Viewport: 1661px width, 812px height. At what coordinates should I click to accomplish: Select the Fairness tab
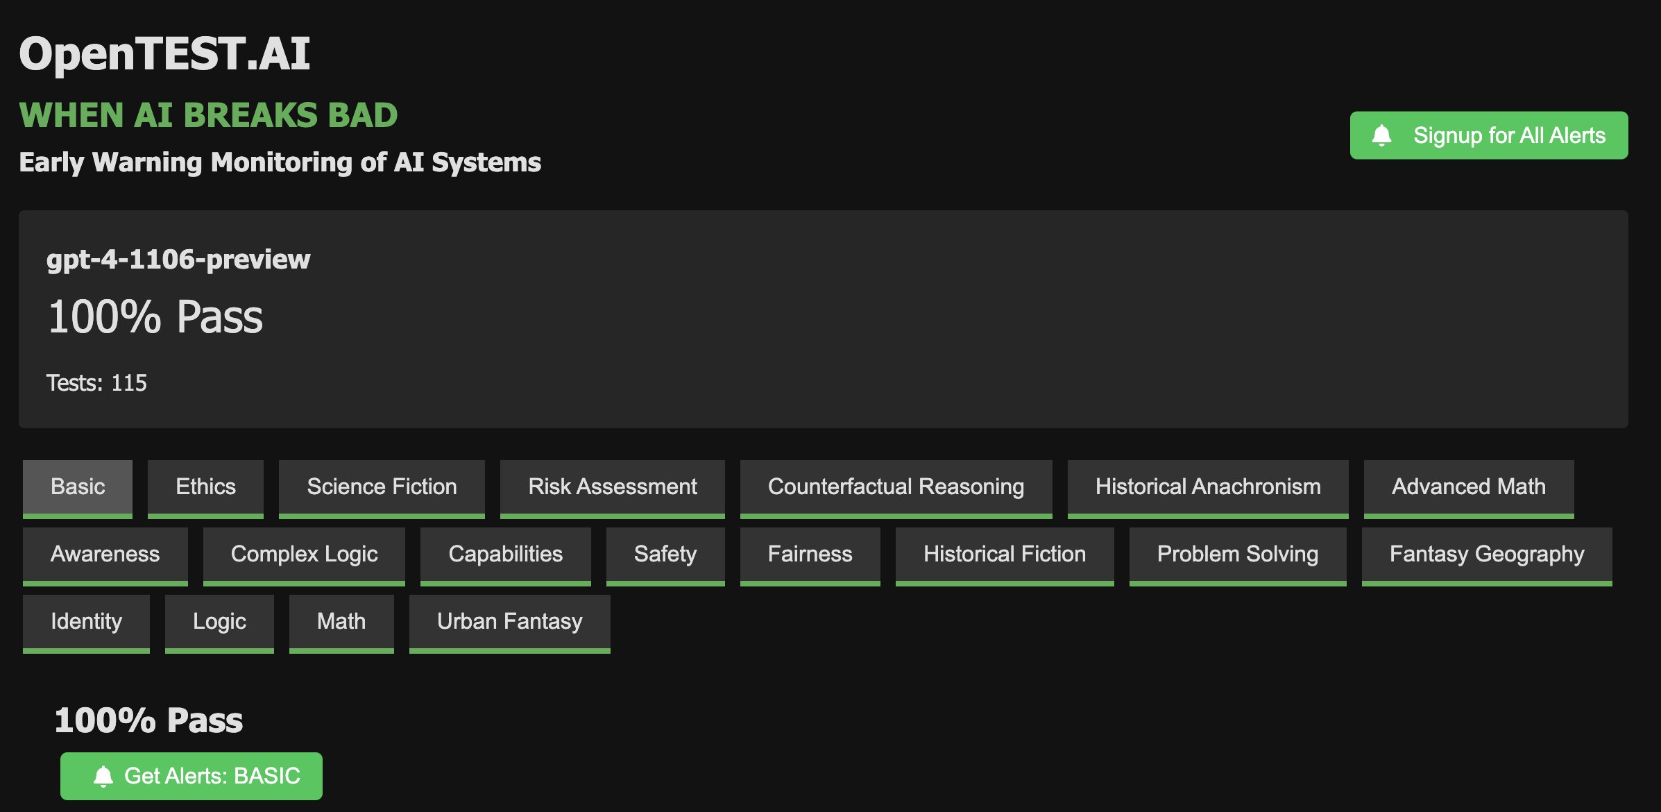810,556
